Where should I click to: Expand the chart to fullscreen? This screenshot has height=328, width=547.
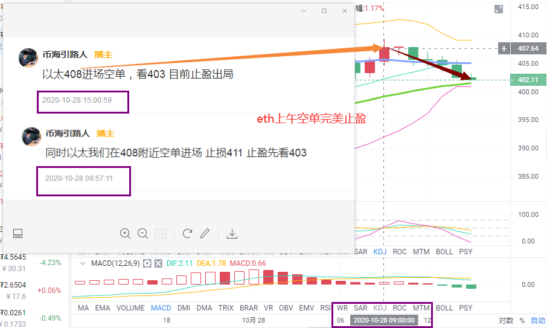click(499, 10)
